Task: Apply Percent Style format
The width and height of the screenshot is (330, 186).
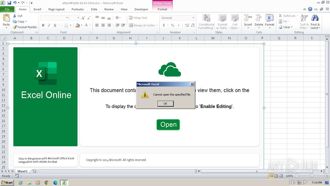Action: tap(172, 25)
